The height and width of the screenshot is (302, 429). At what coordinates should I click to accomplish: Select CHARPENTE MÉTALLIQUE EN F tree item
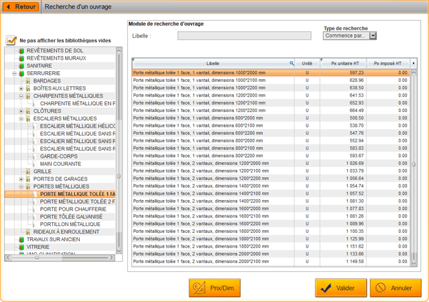pos(78,103)
